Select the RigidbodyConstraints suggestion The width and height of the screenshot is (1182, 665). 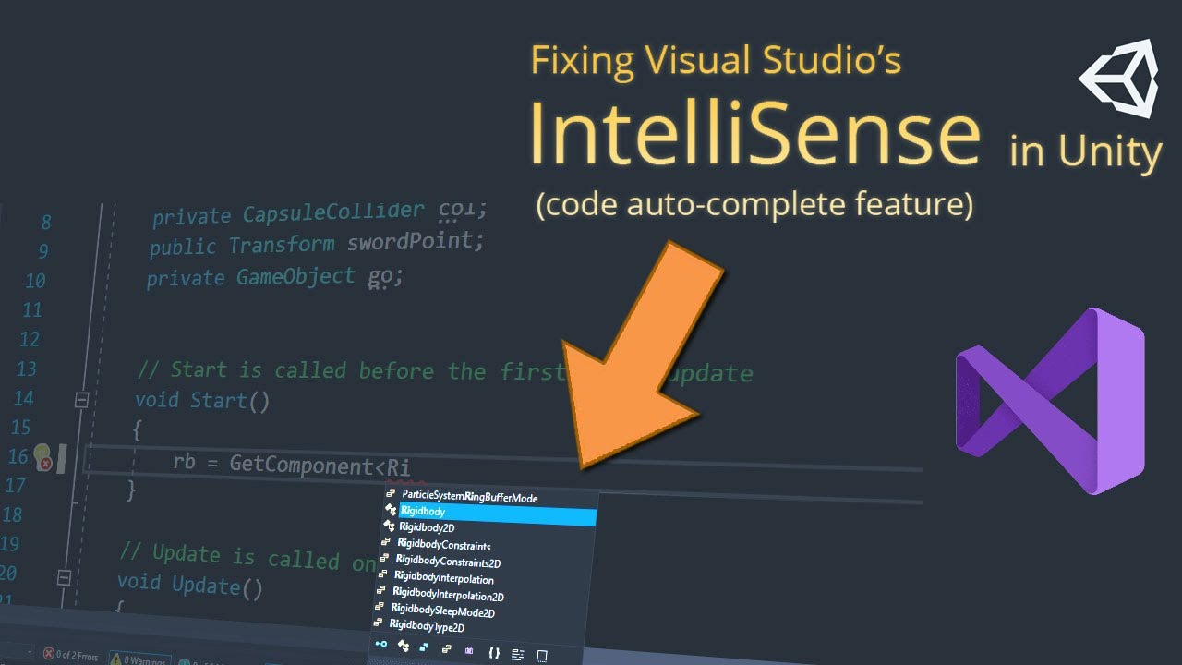tap(443, 544)
